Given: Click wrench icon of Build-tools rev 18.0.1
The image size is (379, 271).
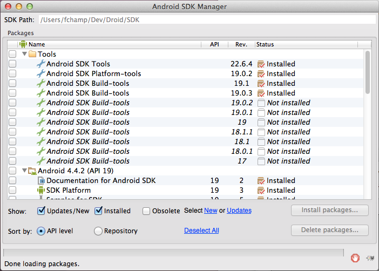Looking at the screenshot, I should tap(41, 151).
